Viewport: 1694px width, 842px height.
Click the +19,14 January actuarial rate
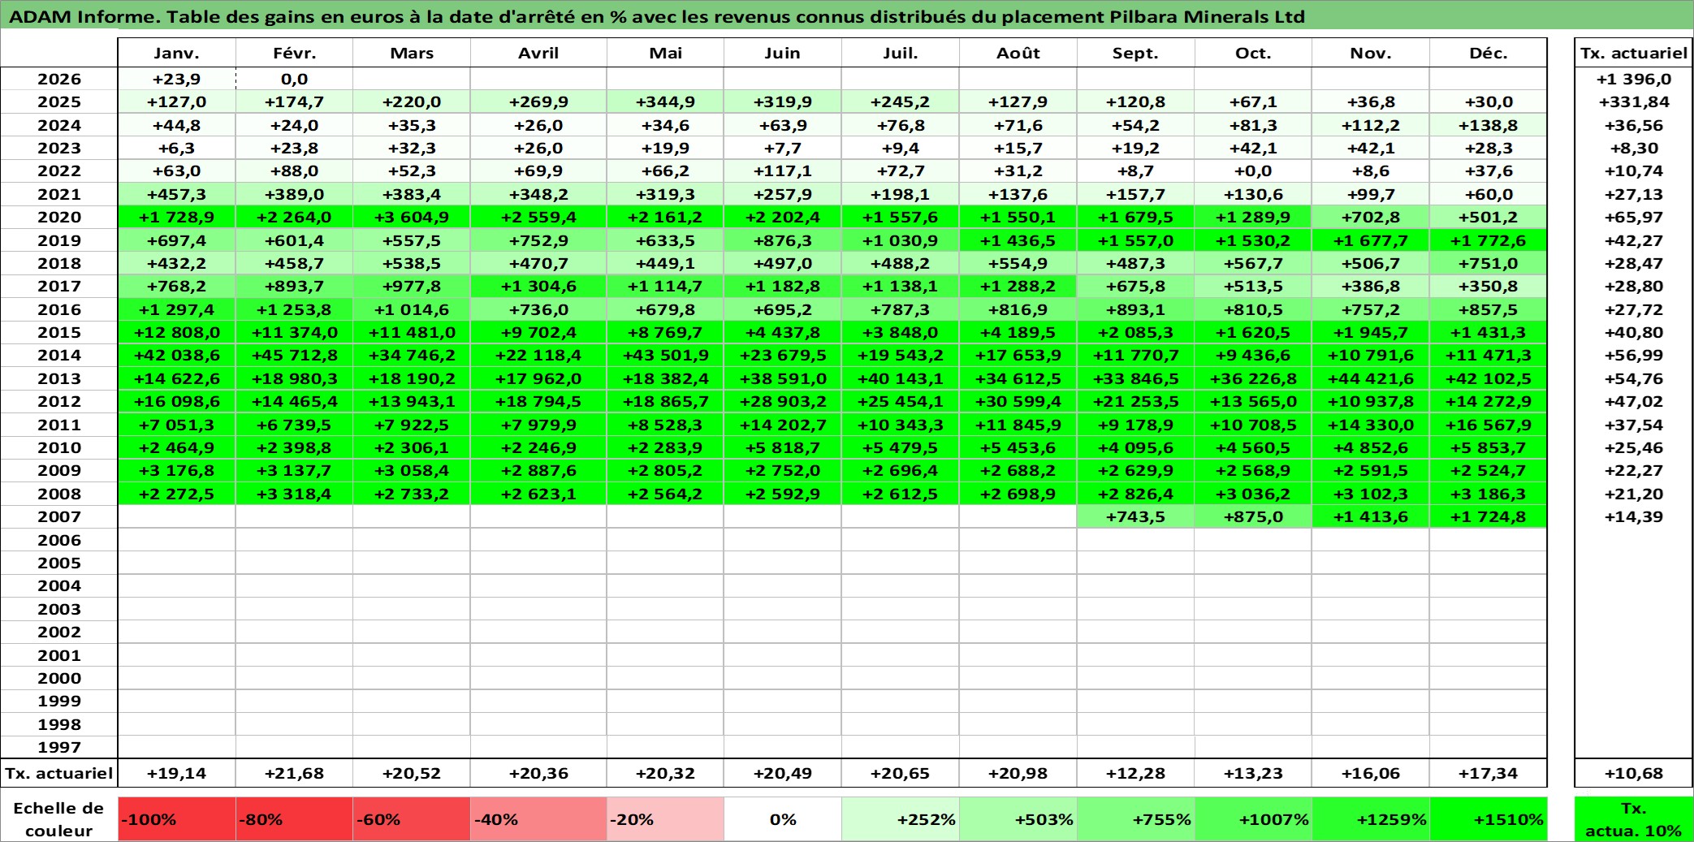tap(176, 773)
